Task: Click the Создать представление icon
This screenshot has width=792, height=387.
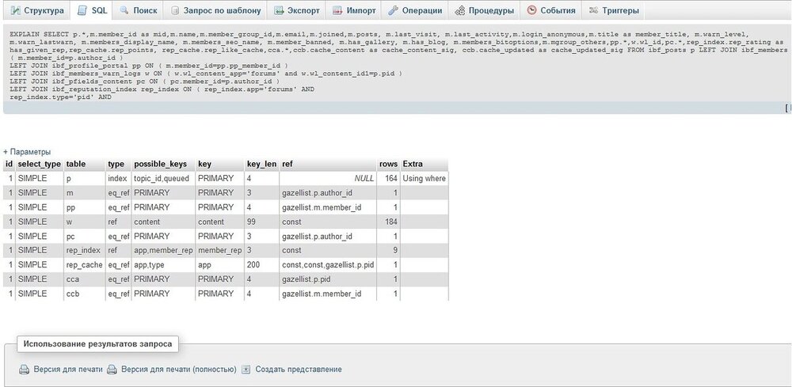Action: pos(246,370)
